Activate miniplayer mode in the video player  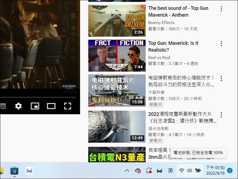coord(35,106)
